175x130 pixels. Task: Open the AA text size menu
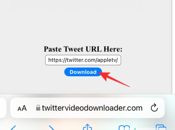tap(22, 108)
